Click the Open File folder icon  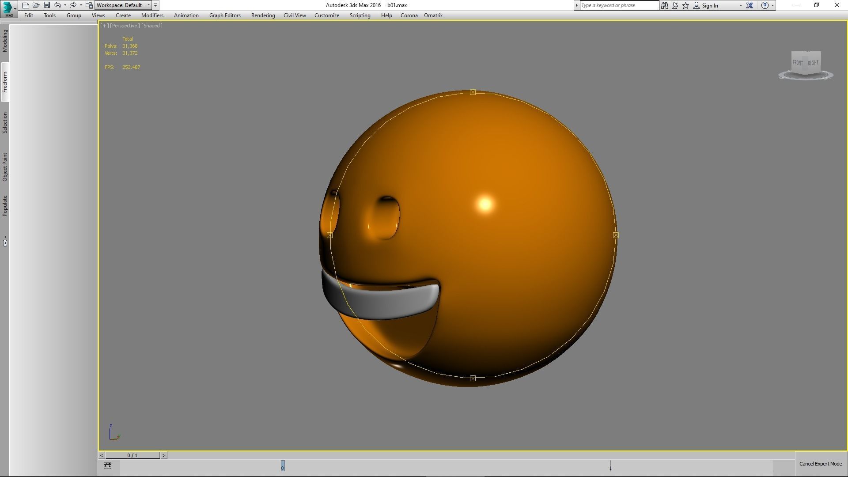click(36, 5)
